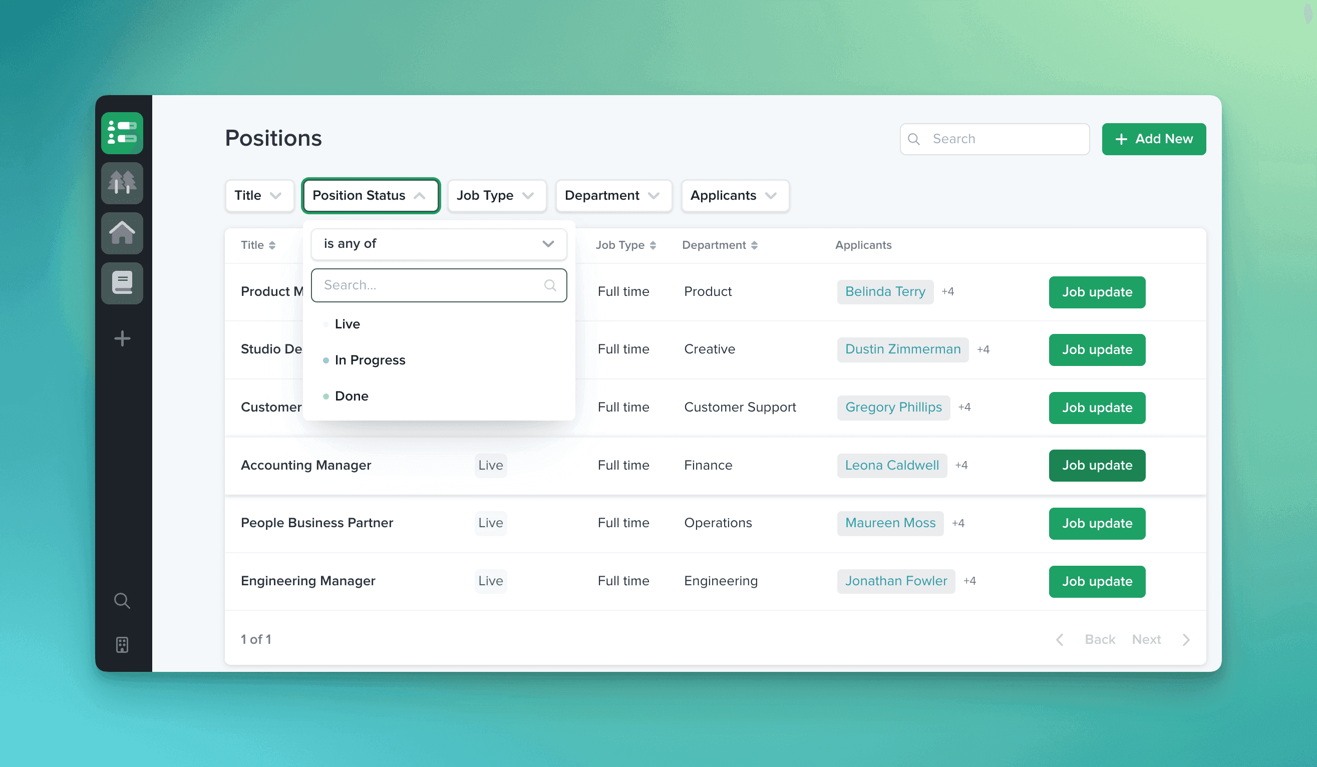Click the magnifier icon at sidebar bottom
Viewport: 1317px width, 767px height.
pos(122,601)
